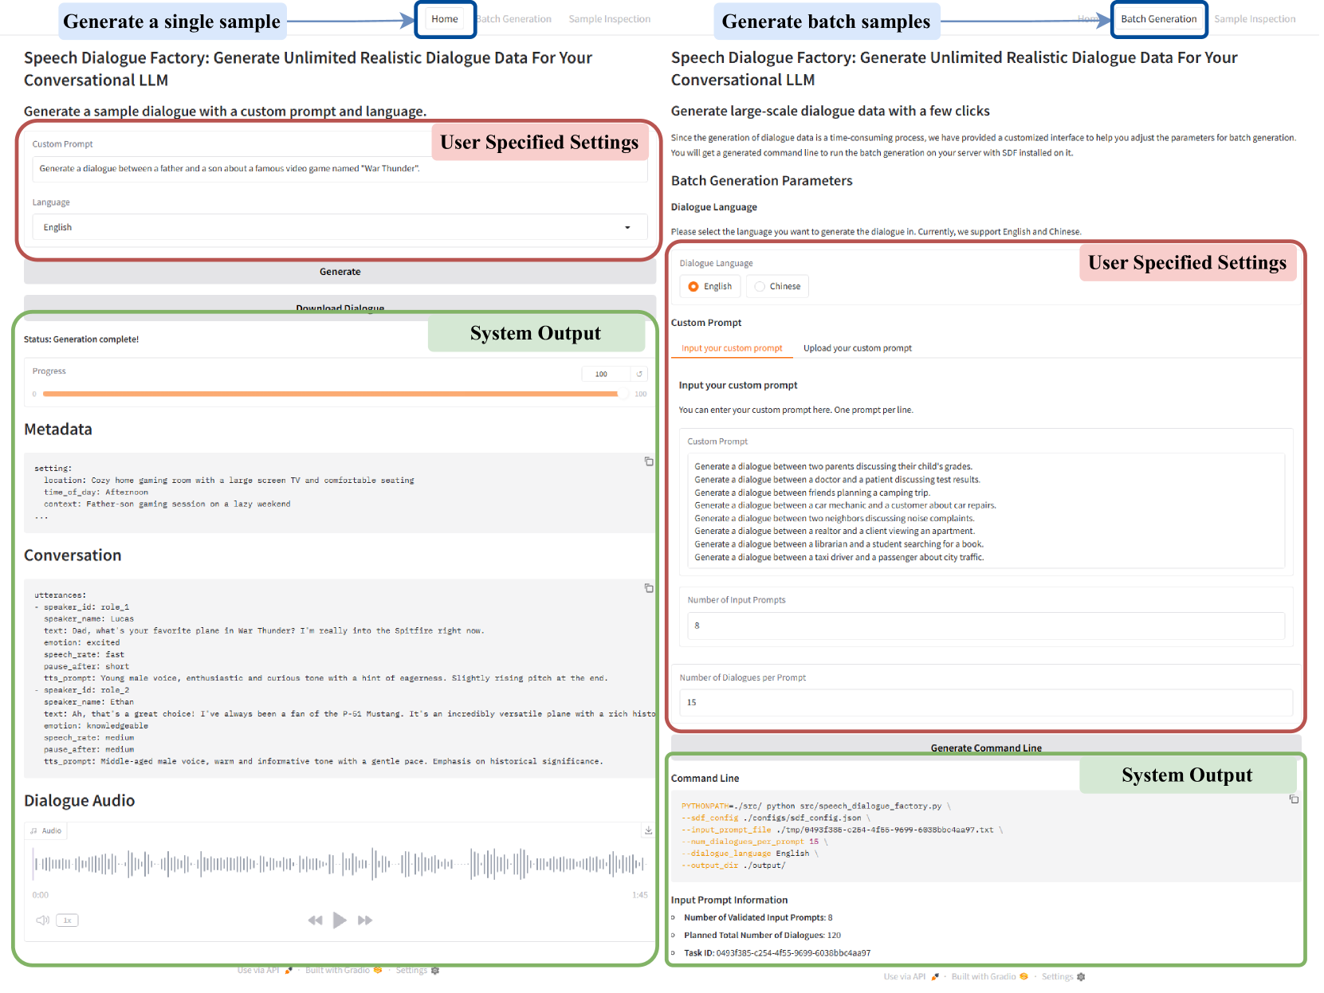The image size is (1324, 993).
Task: Open Home tab in left panel
Action: 445,19
